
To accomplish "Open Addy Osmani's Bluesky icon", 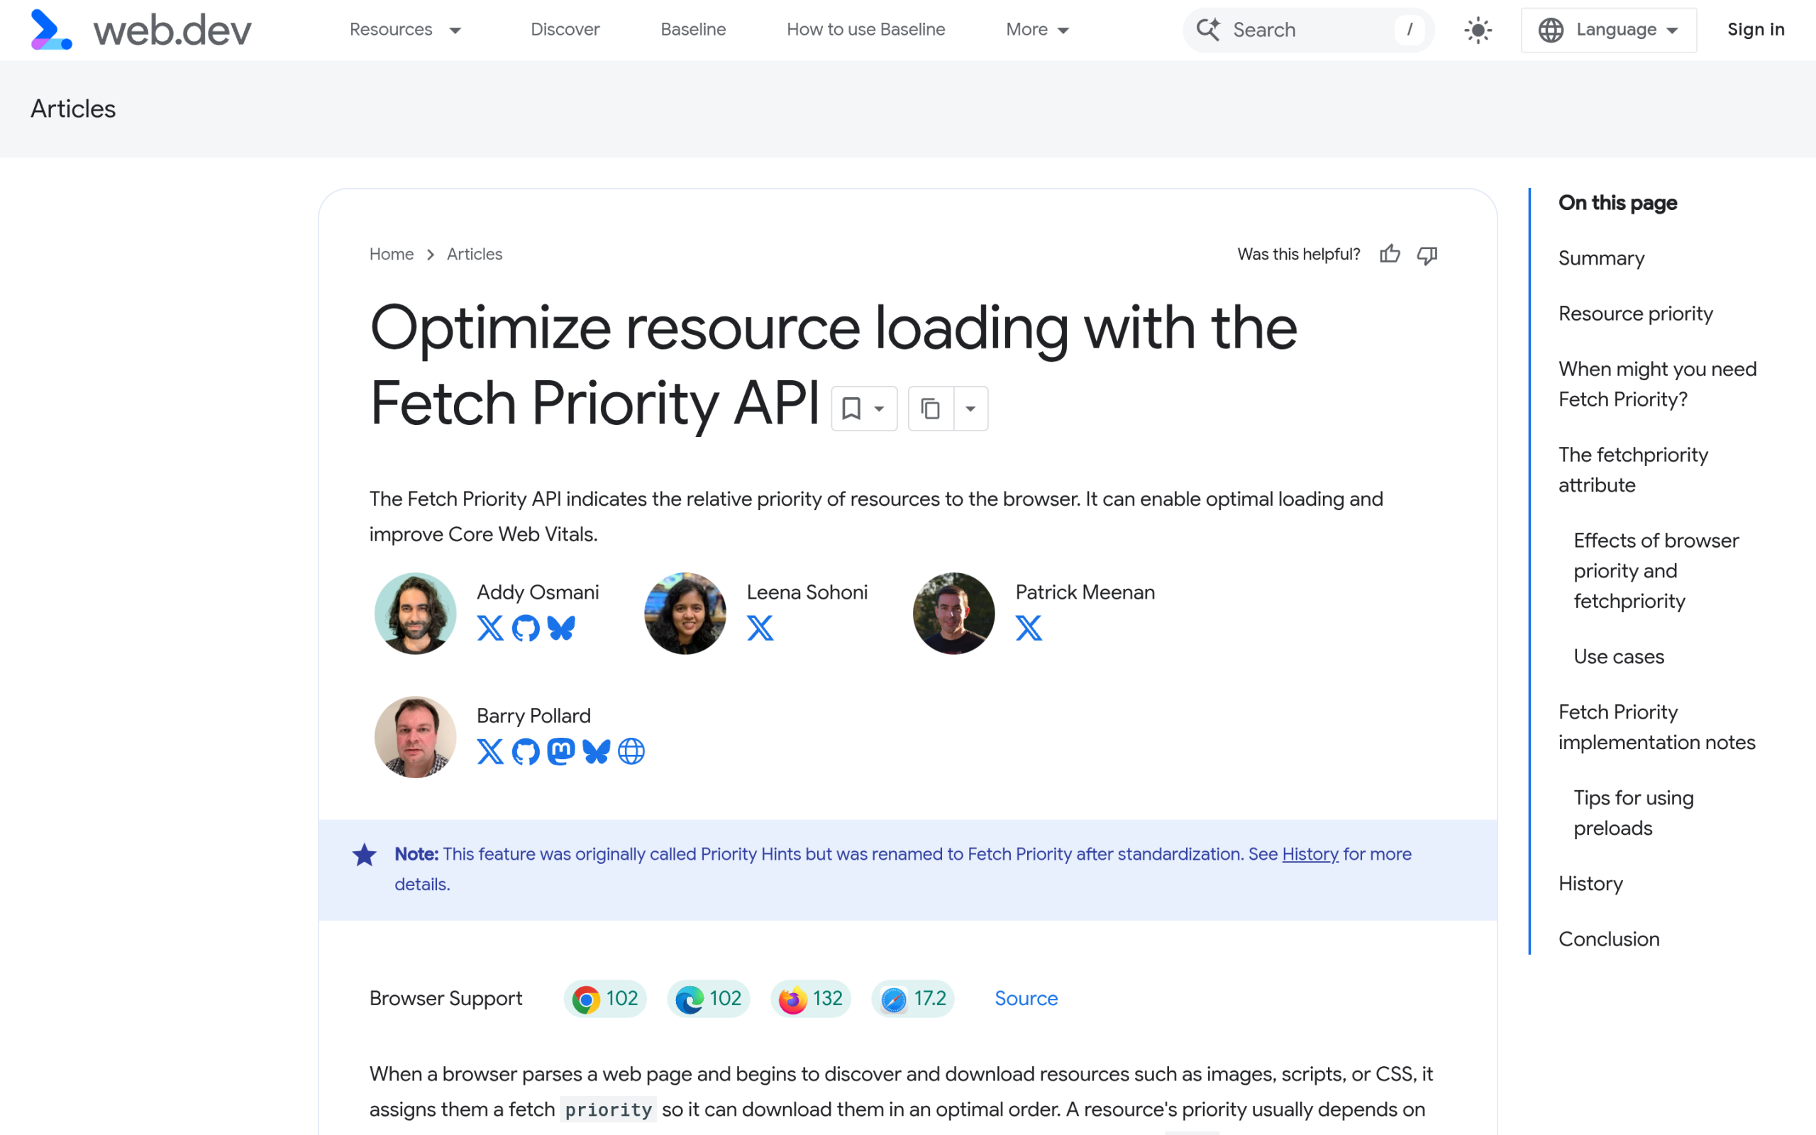I will 560,628.
